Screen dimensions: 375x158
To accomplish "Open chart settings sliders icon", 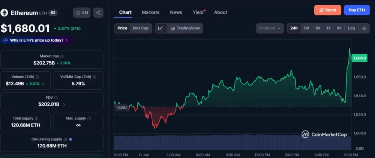I will [x=364, y=28].
